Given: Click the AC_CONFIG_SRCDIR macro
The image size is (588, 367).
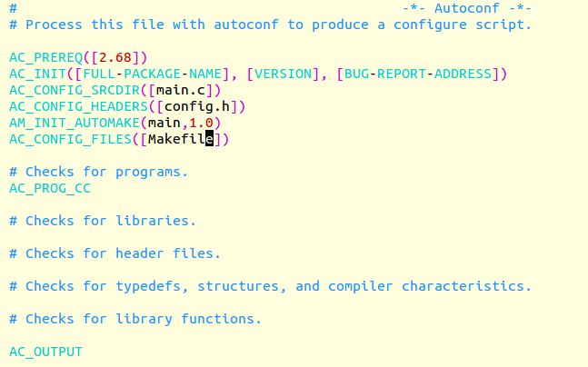Looking at the screenshot, I should tap(75, 90).
